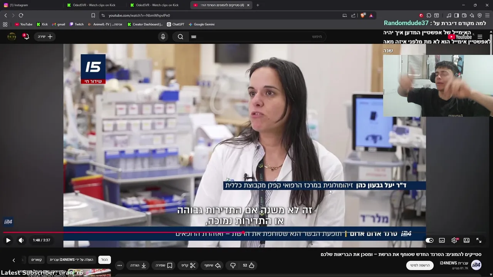
Task: Open the Leo AI sparkle icon
Action: (472, 15)
